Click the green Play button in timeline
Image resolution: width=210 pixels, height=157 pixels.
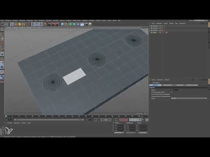(x=106, y=120)
